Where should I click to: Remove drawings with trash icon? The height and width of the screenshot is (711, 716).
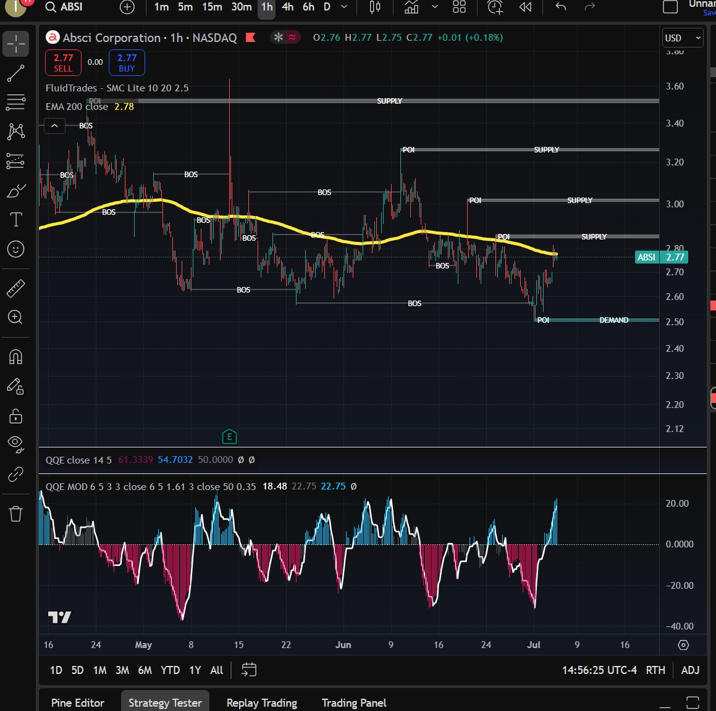[x=15, y=513]
